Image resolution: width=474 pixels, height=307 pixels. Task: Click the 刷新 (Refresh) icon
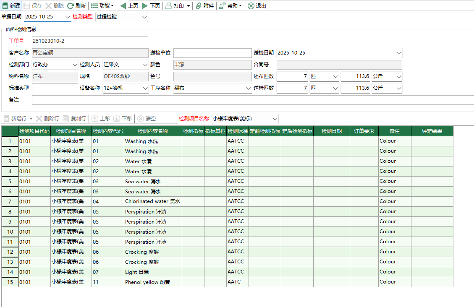coord(71,6)
